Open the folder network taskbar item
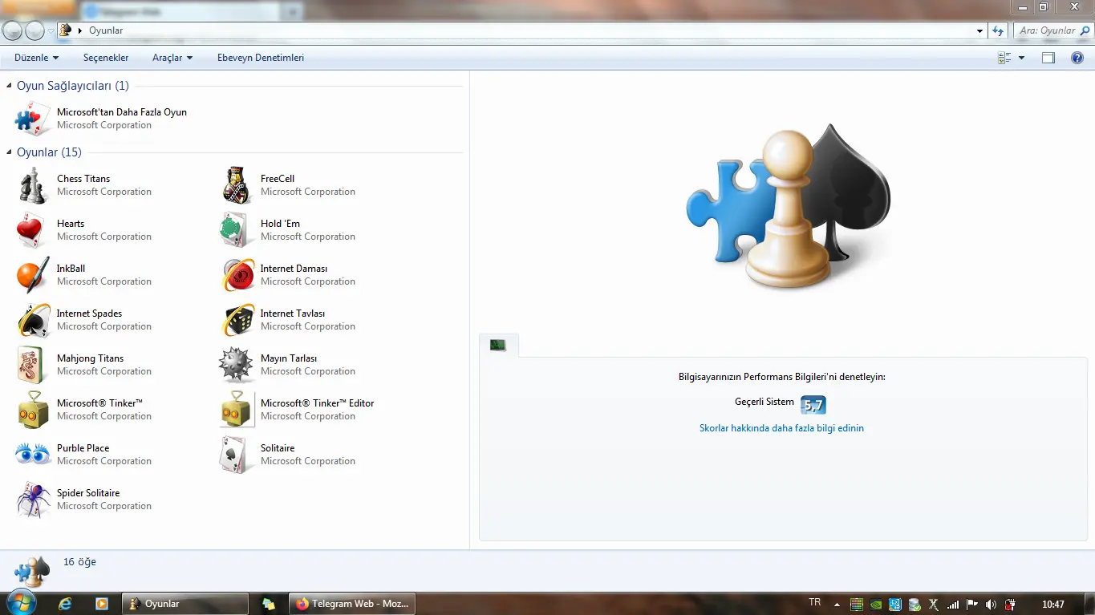 pyautogui.click(x=269, y=604)
